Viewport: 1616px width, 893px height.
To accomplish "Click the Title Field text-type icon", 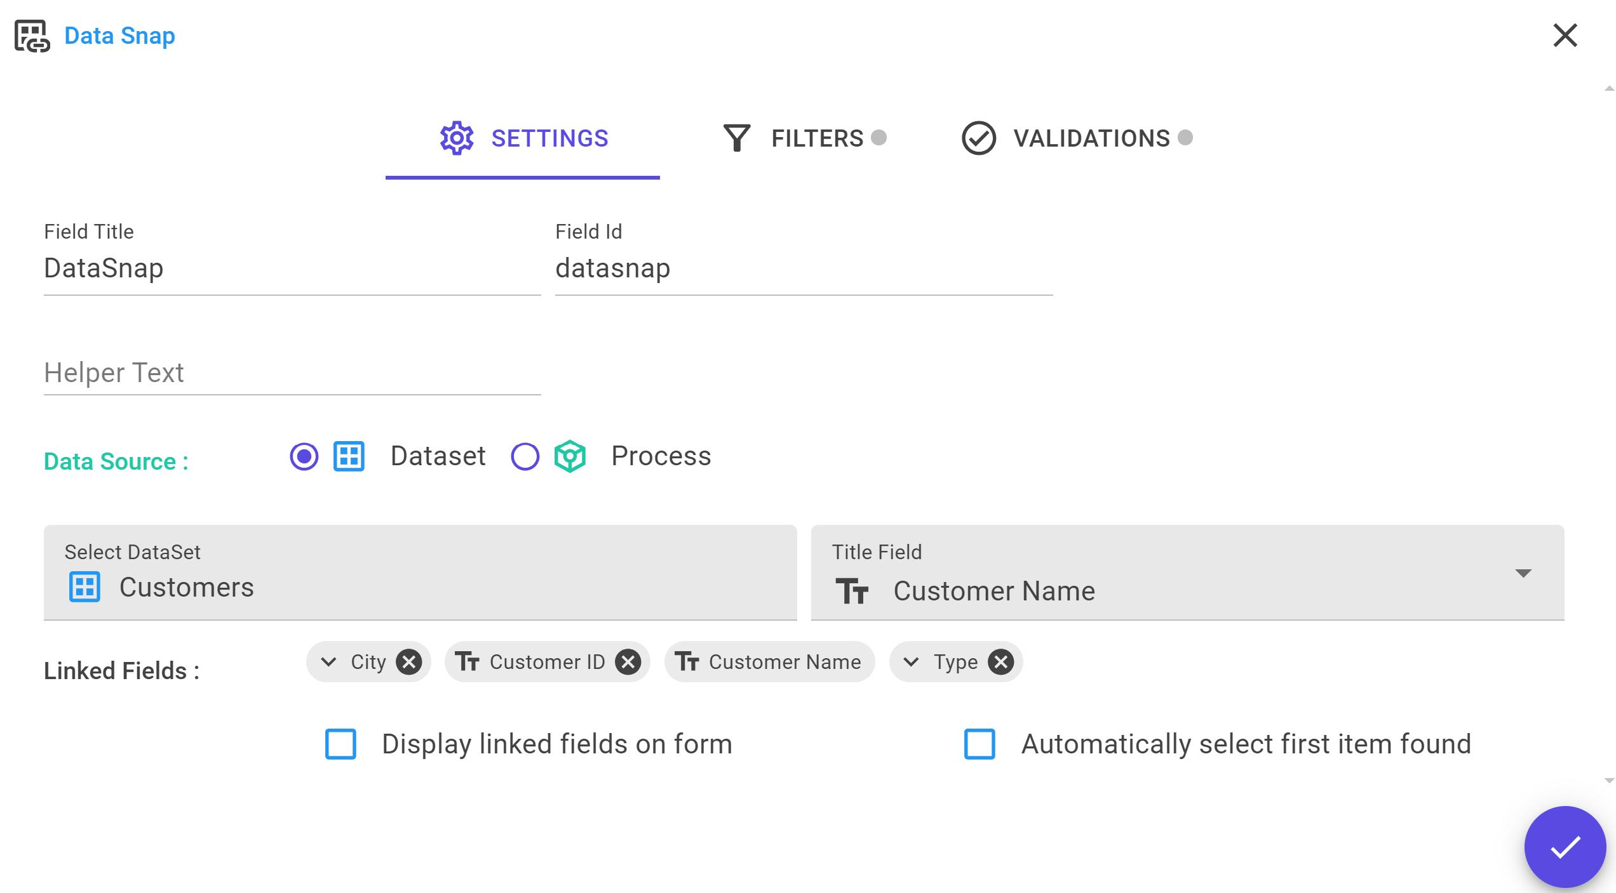I will pos(852,591).
